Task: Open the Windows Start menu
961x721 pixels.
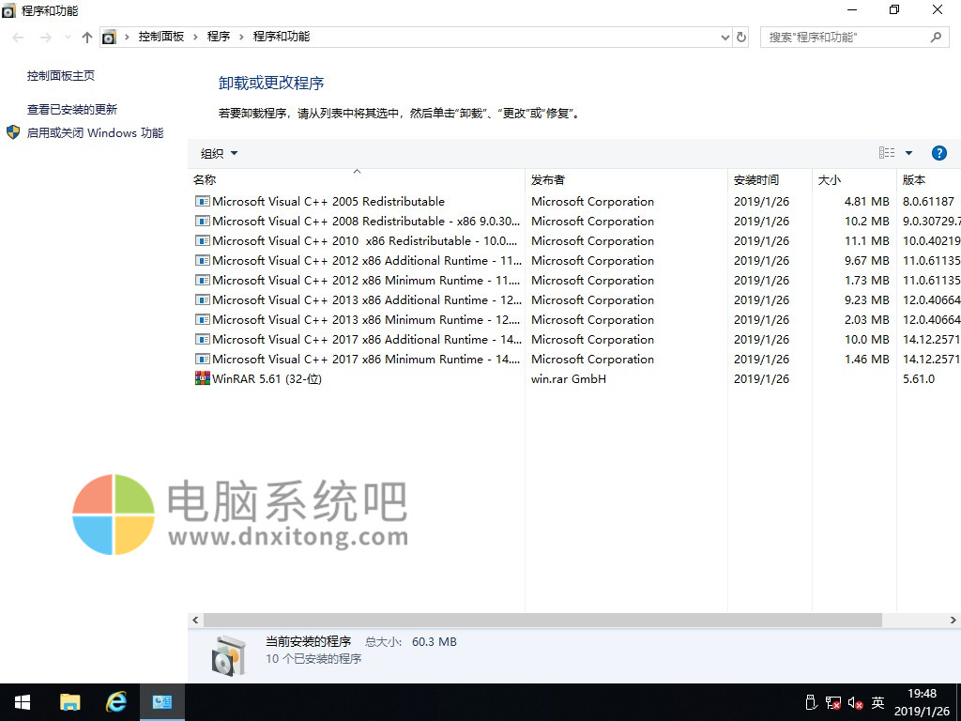Action: (23, 702)
